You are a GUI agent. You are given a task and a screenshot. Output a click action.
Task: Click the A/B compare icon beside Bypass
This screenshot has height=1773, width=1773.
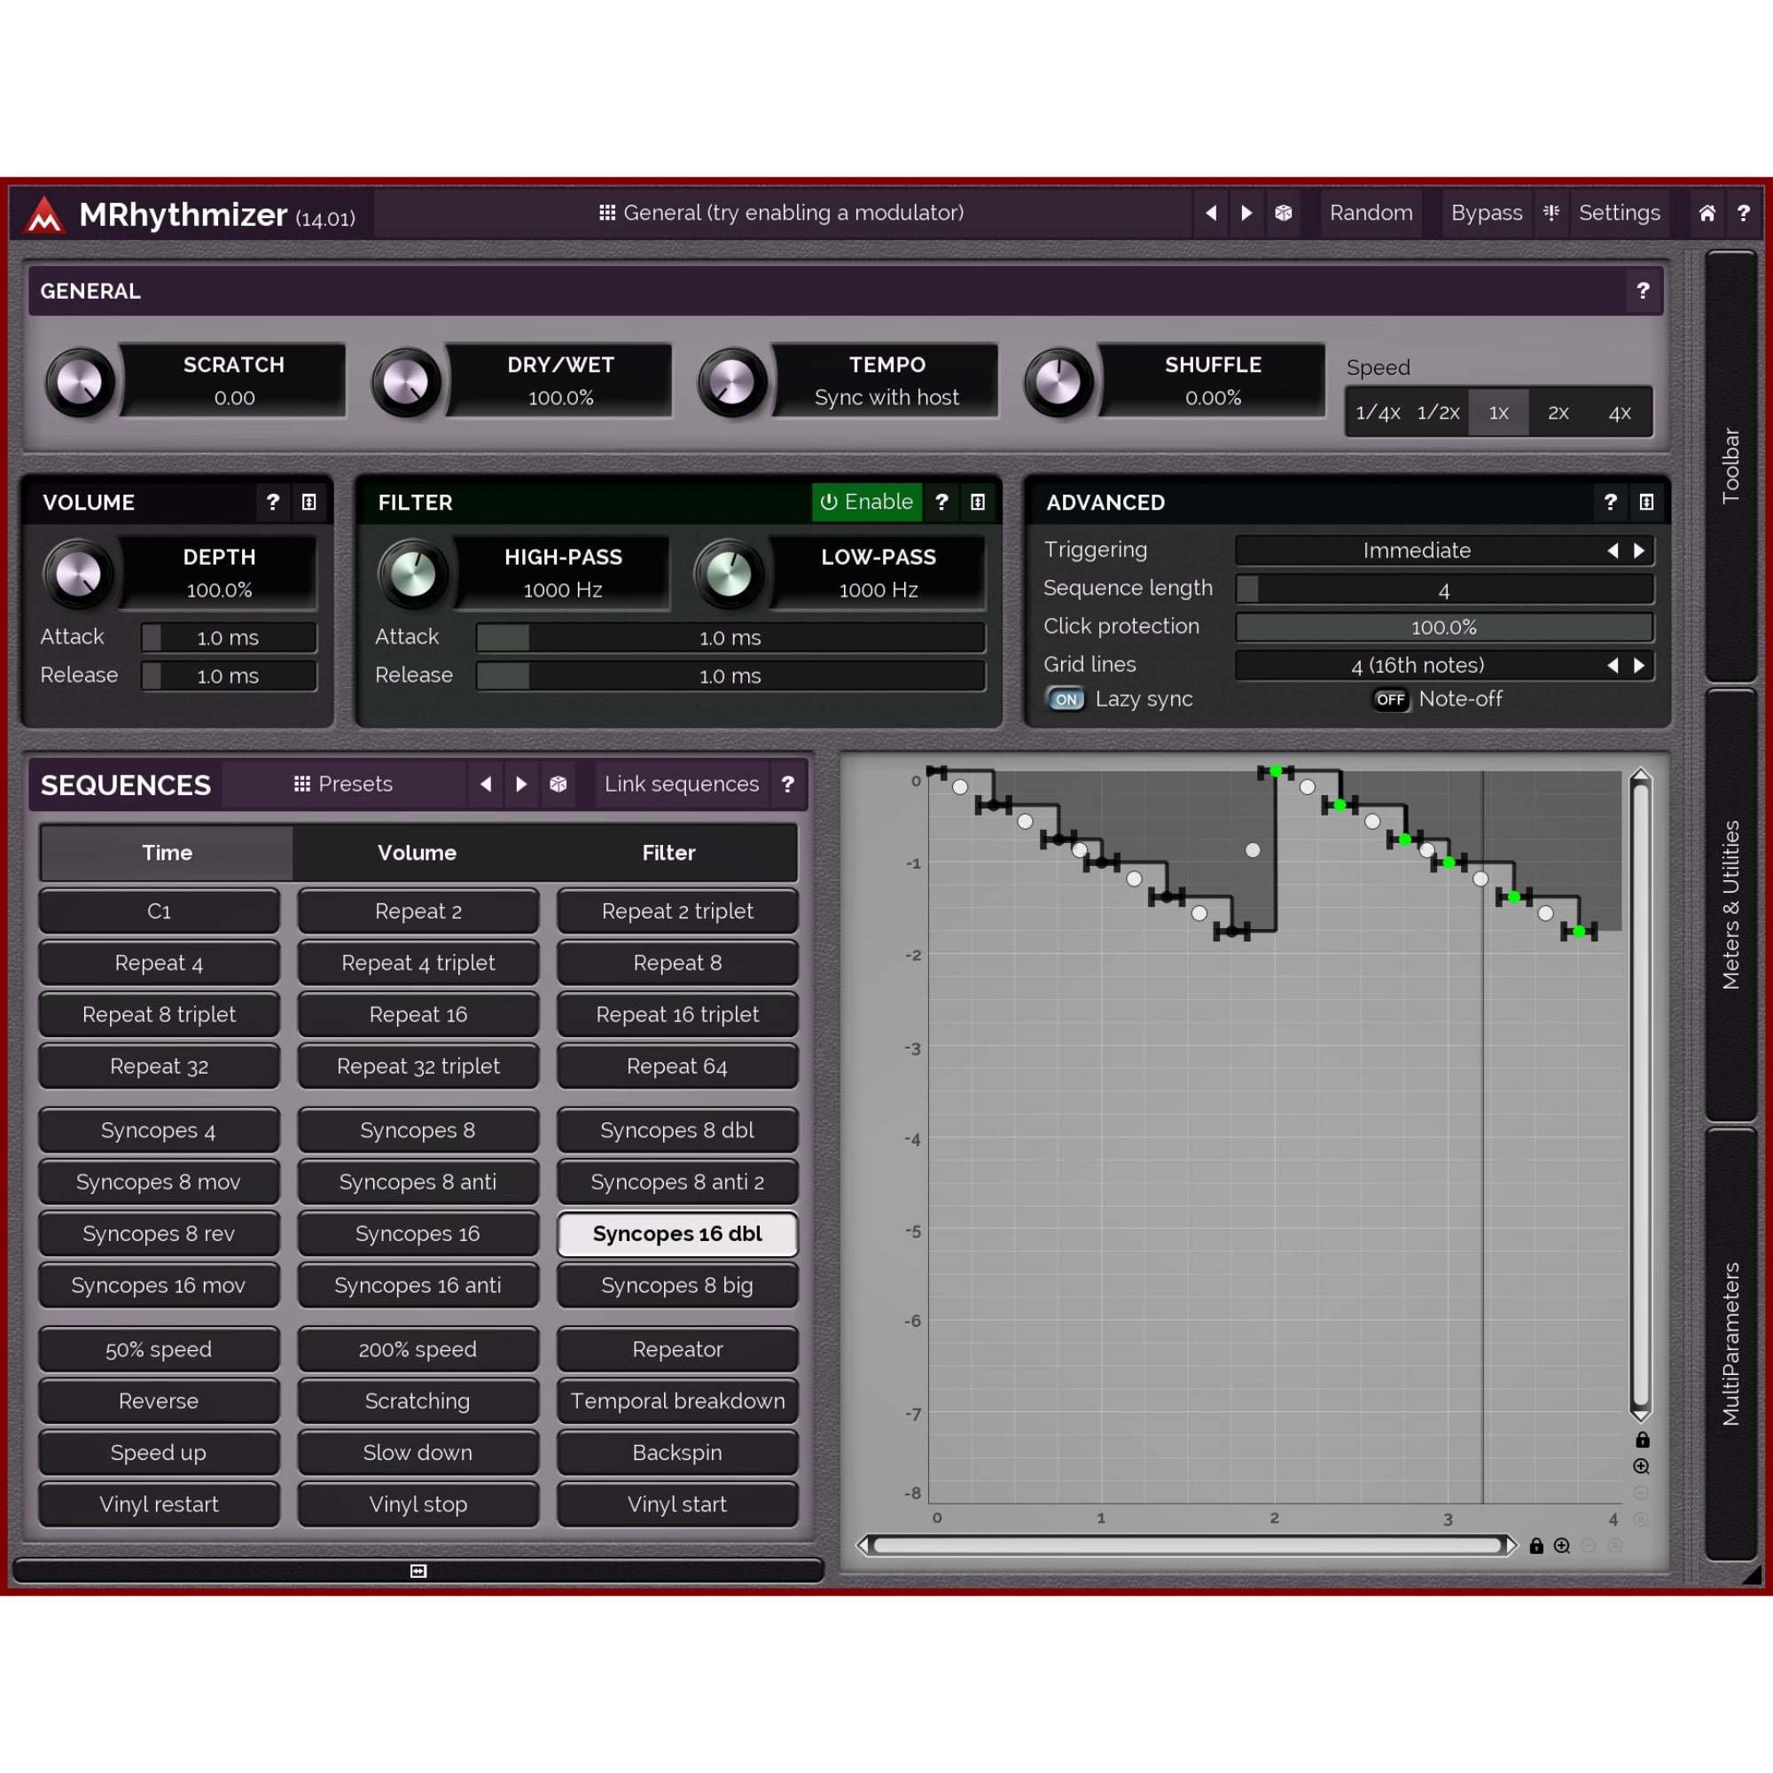tap(1552, 213)
